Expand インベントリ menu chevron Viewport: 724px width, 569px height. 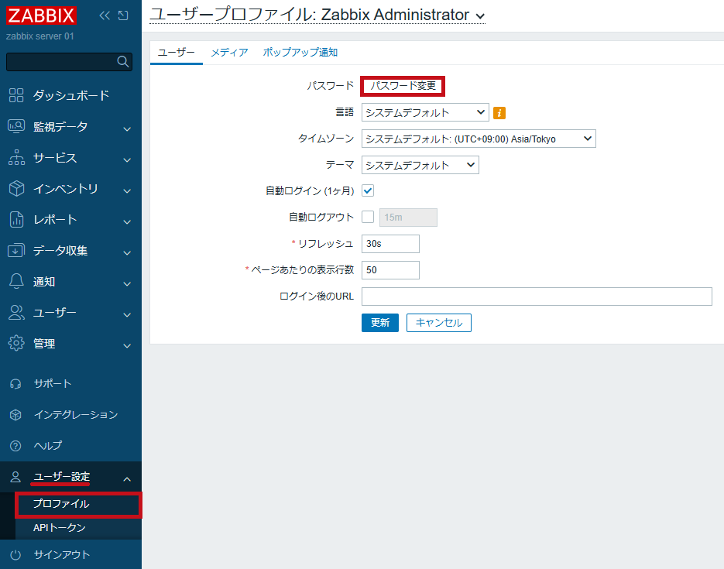coord(127,190)
